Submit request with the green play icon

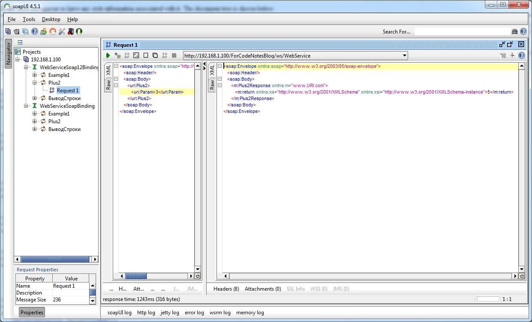point(108,55)
